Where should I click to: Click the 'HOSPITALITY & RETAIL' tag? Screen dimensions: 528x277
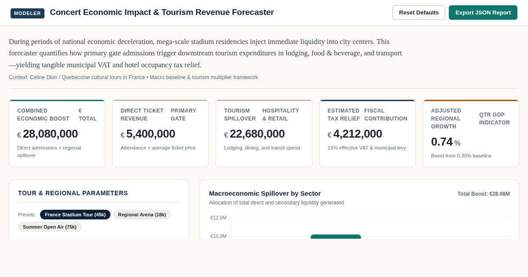(x=281, y=115)
